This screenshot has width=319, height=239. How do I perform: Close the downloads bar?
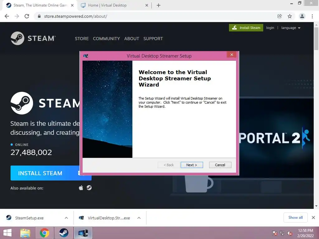click(x=313, y=218)
